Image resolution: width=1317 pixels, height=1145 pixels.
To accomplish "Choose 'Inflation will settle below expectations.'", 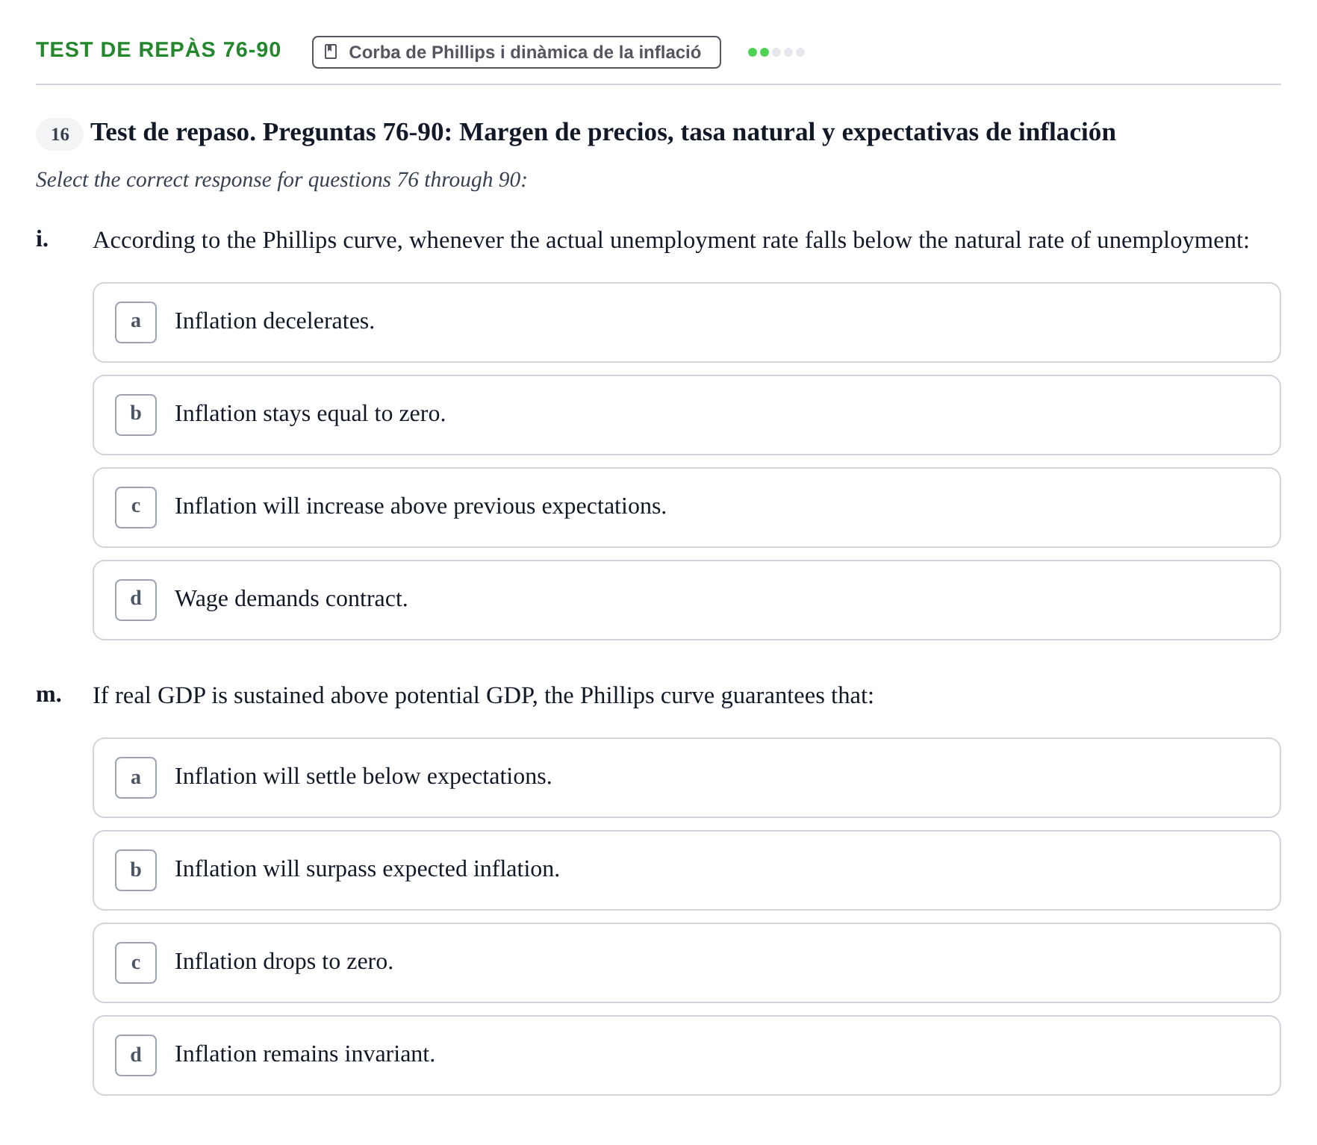I will click(686, 778).
